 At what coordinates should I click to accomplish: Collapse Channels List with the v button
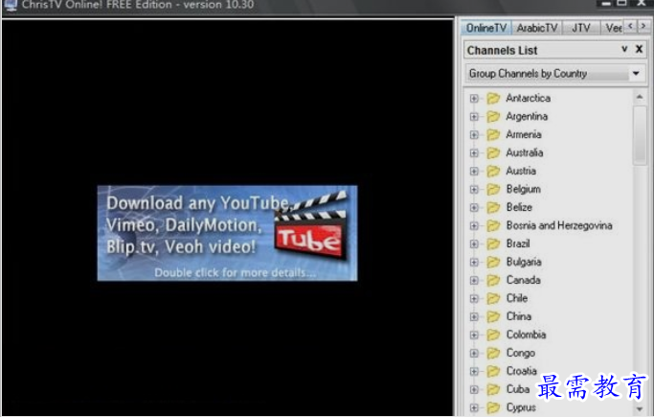click(624, 49)
